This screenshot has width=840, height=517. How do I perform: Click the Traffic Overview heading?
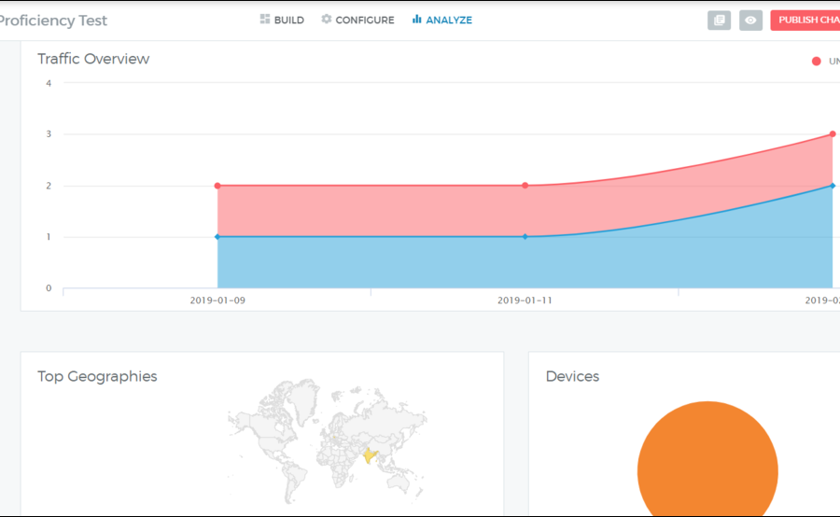[x=93, y=59]
